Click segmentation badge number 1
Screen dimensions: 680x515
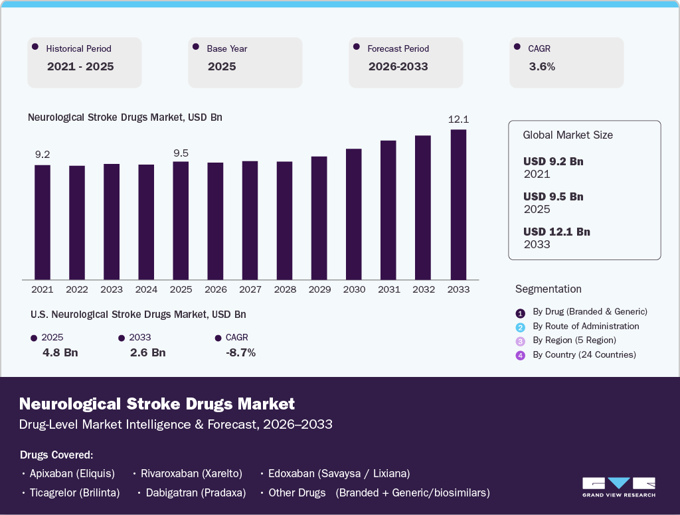[521, 313]
